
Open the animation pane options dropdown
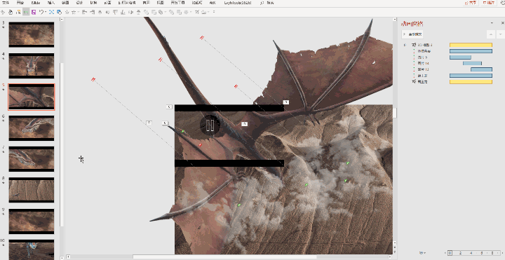pyautogui.click(x=492, y=23)
